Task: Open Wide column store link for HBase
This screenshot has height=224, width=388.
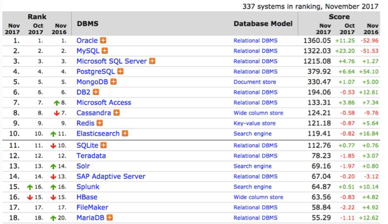Action: pos(259,197)
